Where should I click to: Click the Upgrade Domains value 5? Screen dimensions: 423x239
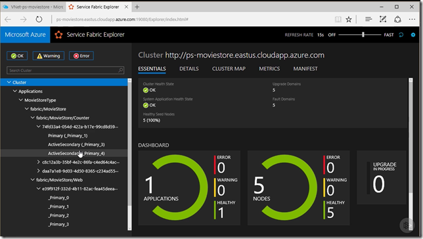[274, 90]
